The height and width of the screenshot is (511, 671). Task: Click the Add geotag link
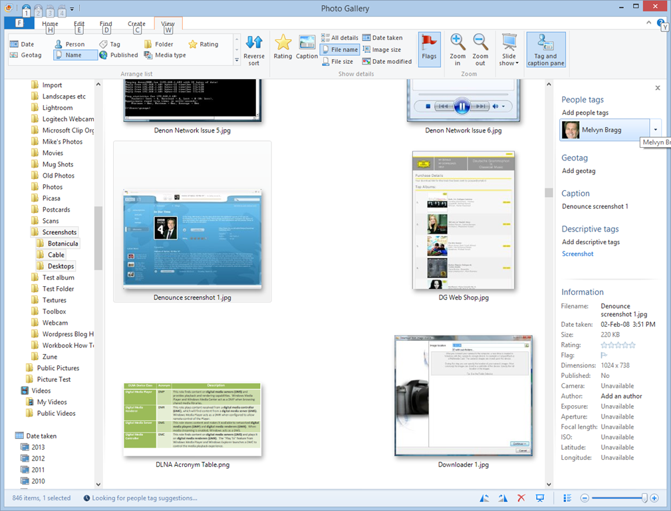coord(579,171)
